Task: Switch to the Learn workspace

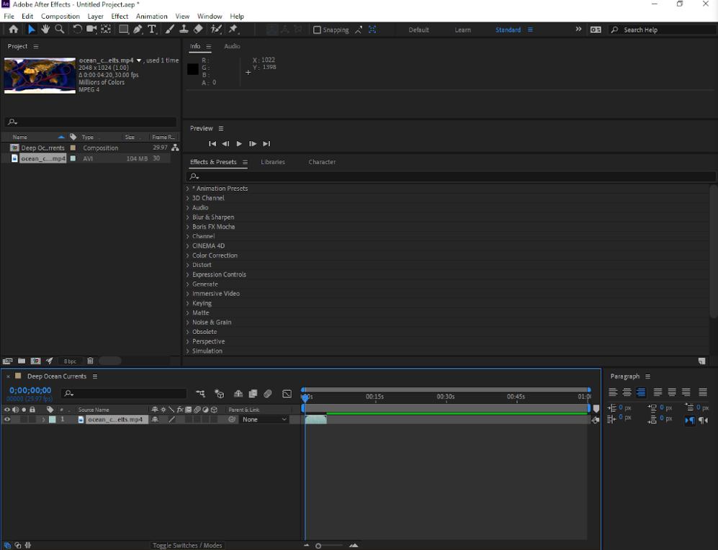Action: coord(463,30)
